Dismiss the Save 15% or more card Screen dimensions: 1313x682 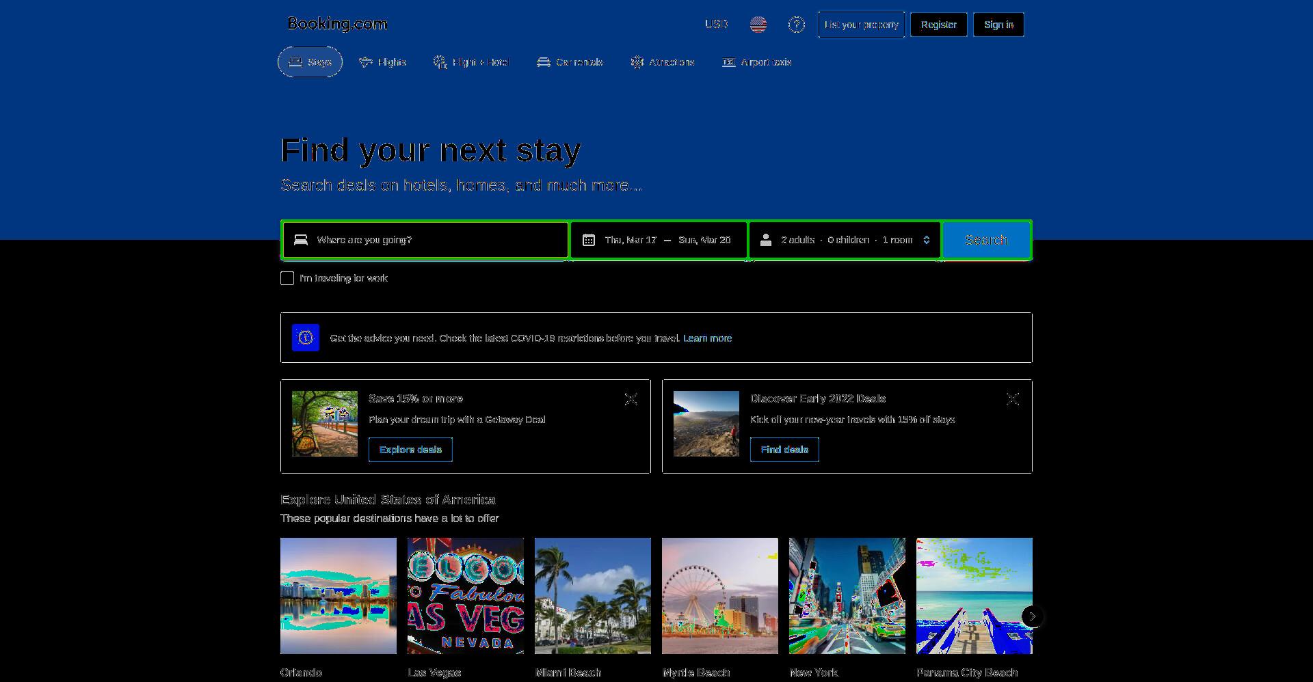631,399
